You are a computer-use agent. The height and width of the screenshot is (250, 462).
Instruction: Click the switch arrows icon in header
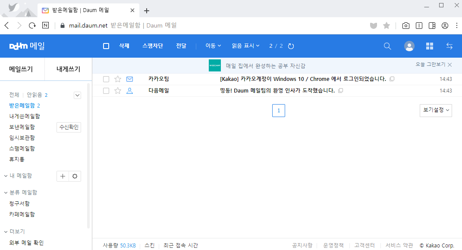click(449, 46)
